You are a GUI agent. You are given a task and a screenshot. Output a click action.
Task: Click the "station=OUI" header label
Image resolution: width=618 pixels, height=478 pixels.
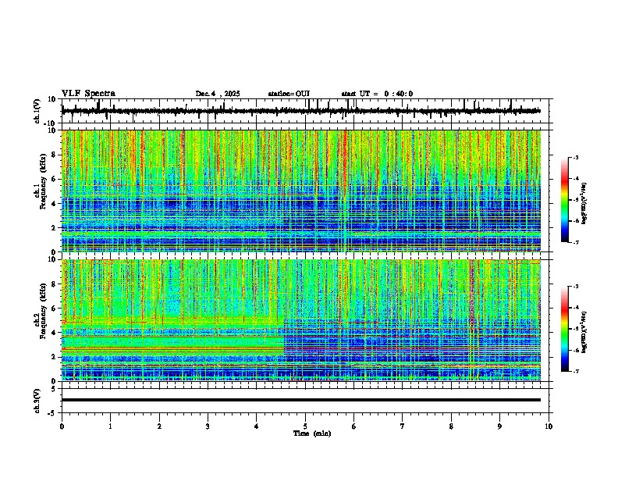pos(289,94)
